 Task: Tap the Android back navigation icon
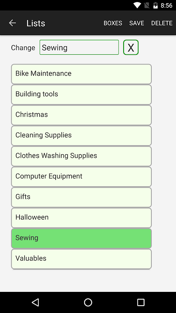(35, 302)
